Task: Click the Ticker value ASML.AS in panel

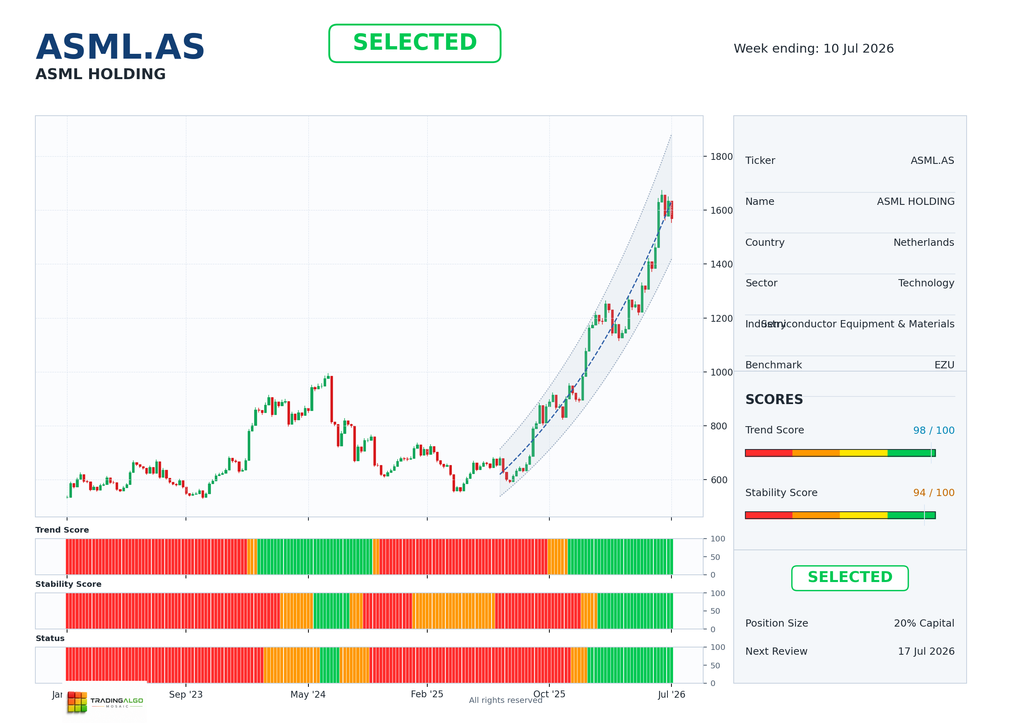Action: (932, 161)
